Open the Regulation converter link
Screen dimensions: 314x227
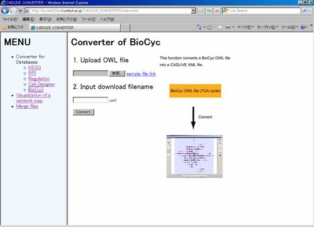[x=39, y=79]
